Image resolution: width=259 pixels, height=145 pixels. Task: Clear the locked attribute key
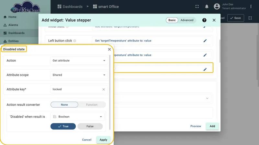click(104, 90)
